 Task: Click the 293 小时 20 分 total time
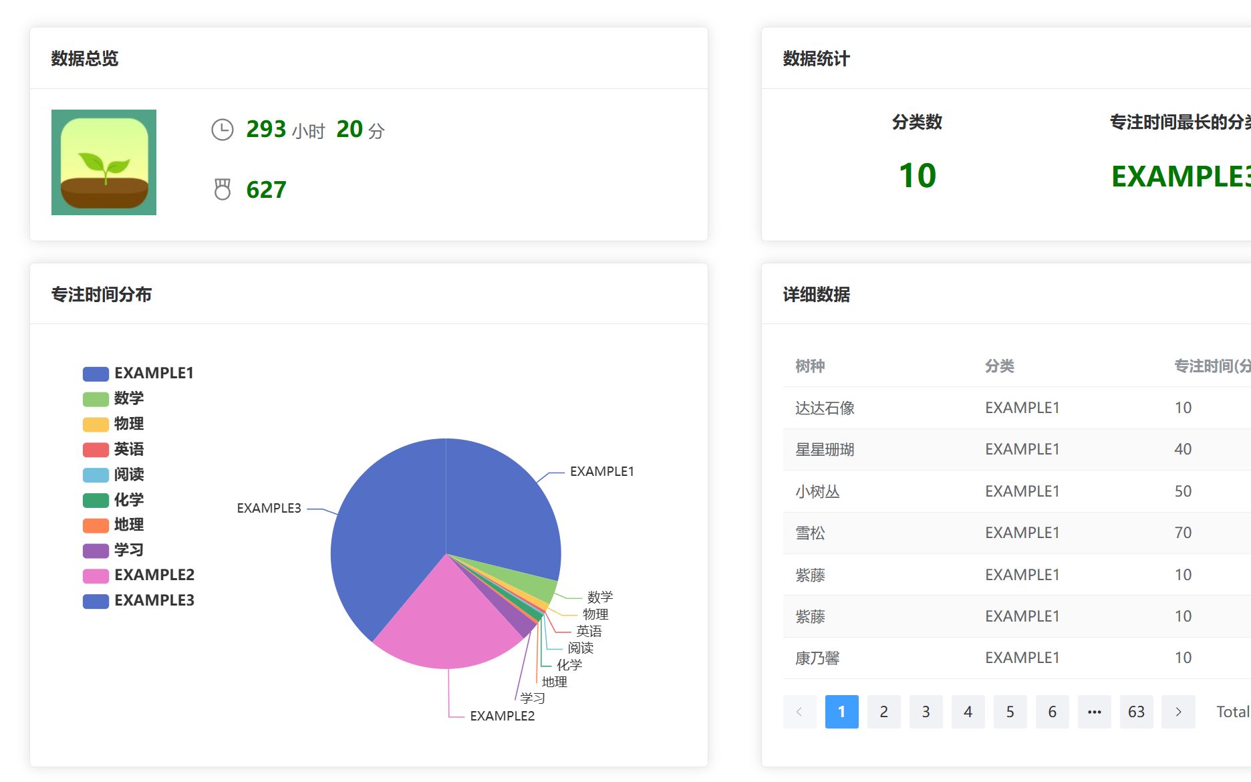pos(315,129)
